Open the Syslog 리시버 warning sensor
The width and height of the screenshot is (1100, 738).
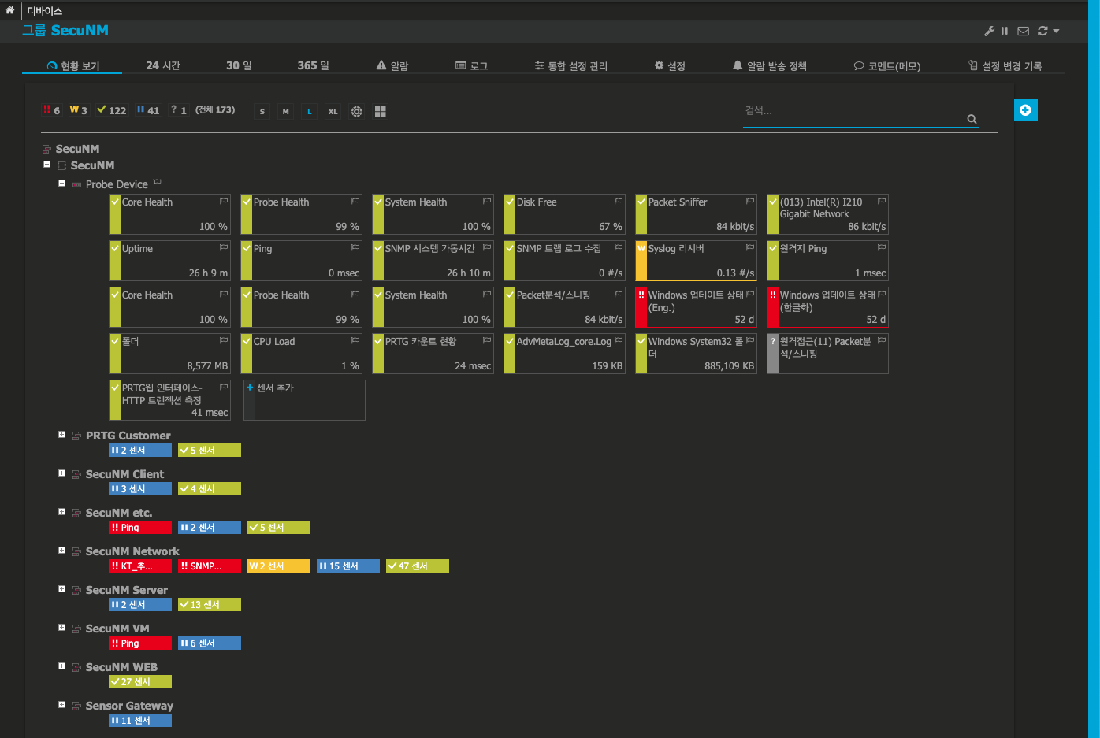[697, 261]
